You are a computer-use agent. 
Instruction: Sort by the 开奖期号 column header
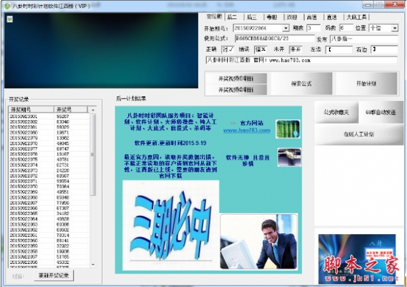[x=31, y=109]
